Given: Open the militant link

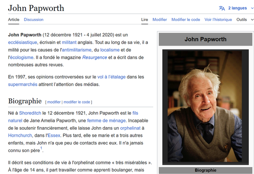Looking at the screenshot, I should click(69, 43).
